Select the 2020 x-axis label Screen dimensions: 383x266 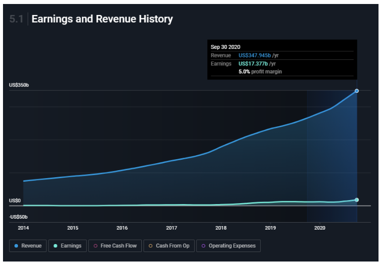coord(320,228)
